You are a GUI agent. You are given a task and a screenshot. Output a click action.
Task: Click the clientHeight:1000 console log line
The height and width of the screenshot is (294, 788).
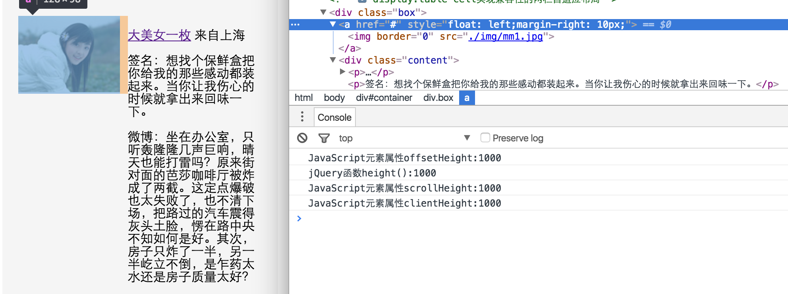404,203
